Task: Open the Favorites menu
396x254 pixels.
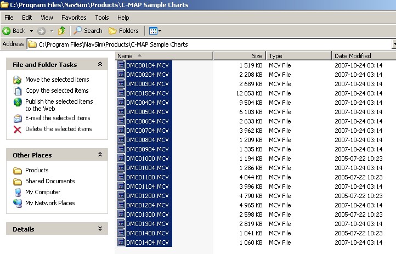Action: 73,18
